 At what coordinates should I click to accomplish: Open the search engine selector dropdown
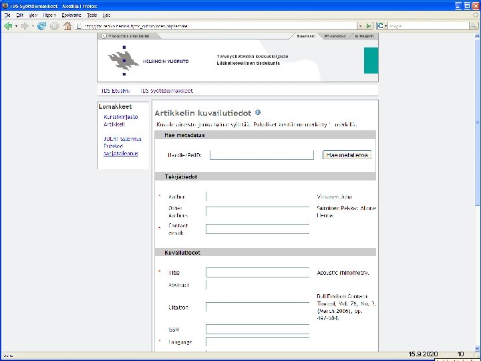coord(385,26)
